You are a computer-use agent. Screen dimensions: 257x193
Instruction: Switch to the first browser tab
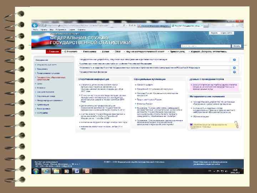[x=153, y=26]
